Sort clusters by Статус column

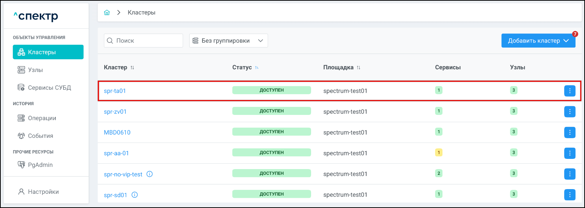(x=257, y=68)
